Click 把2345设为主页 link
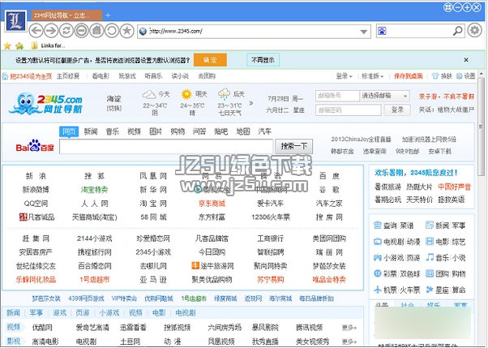This screenshot has height=348, width=488. [x=31, y=76]
